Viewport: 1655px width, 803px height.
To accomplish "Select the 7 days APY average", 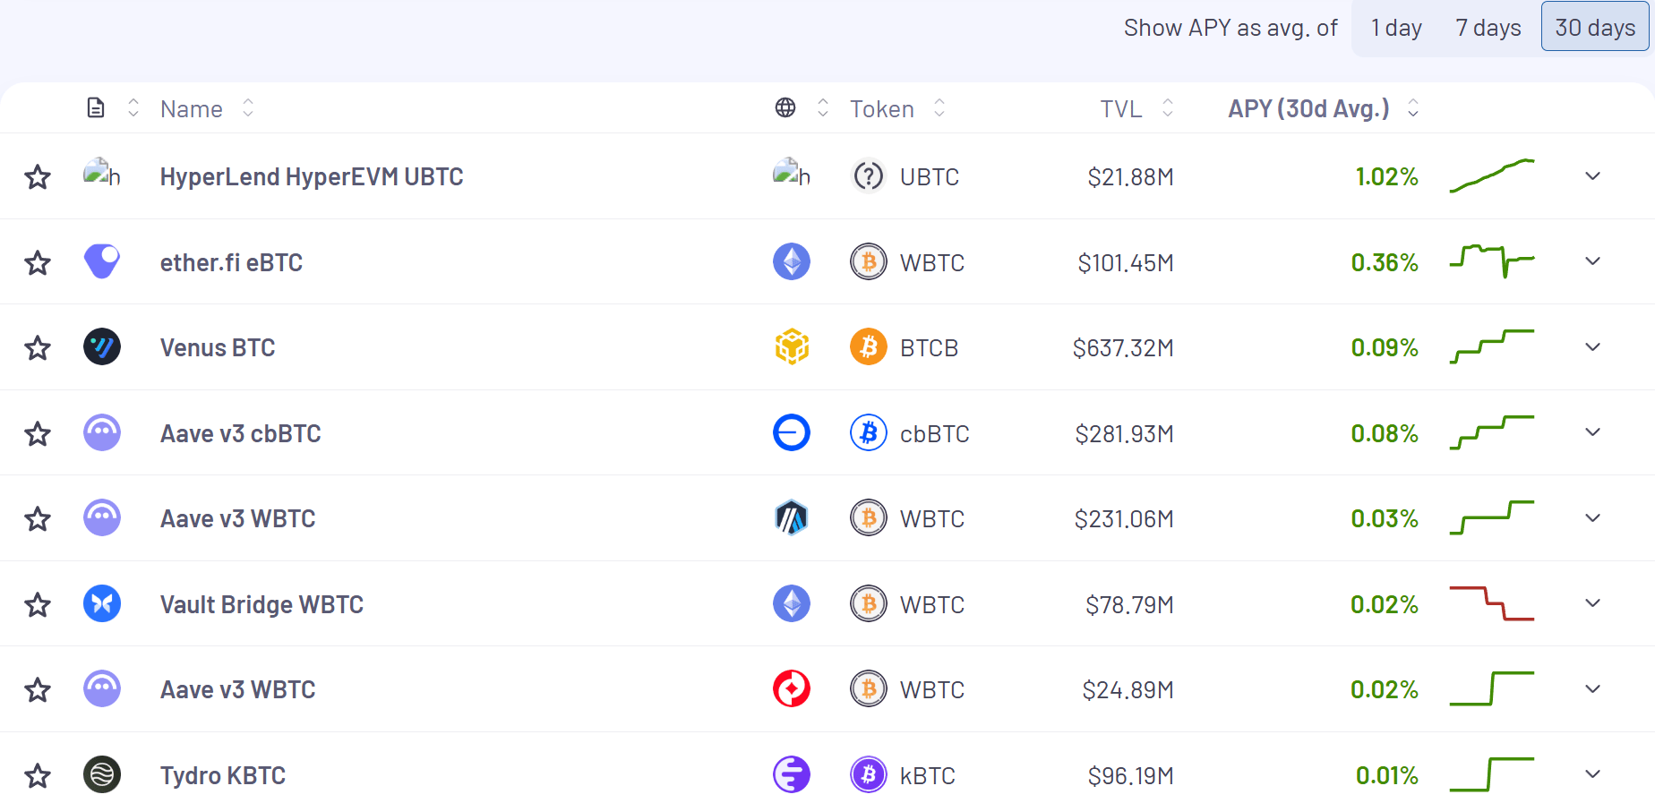I will [1488, 28].
